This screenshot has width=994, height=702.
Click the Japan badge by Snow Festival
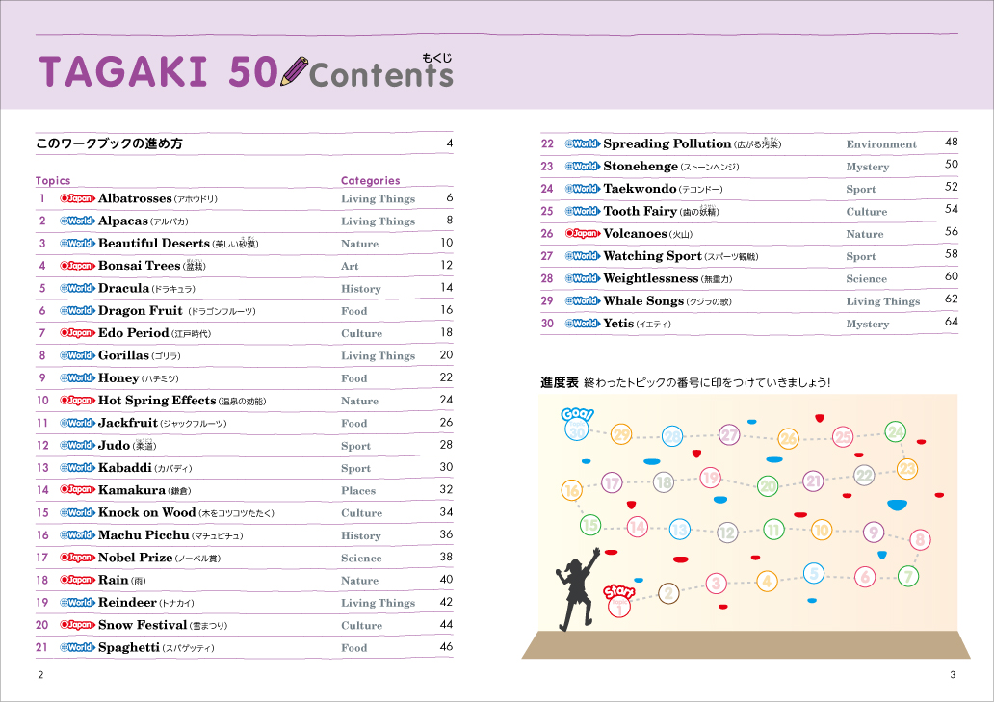tap(77, 625)
